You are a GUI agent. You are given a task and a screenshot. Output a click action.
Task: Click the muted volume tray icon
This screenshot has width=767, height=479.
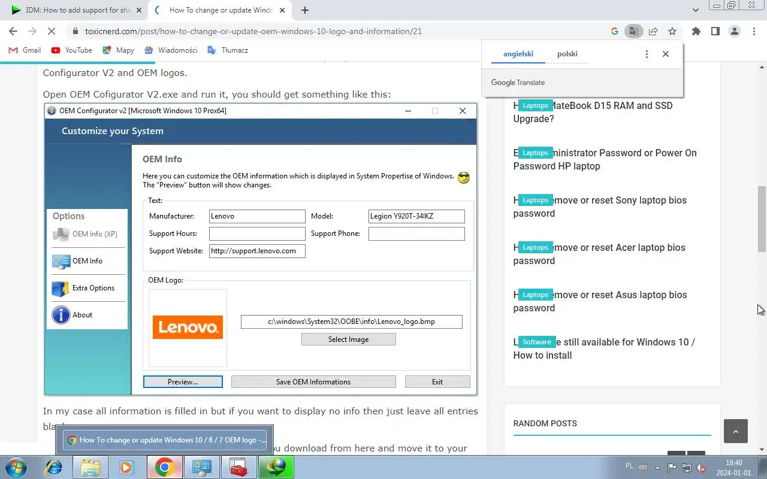tap(701, 468)
